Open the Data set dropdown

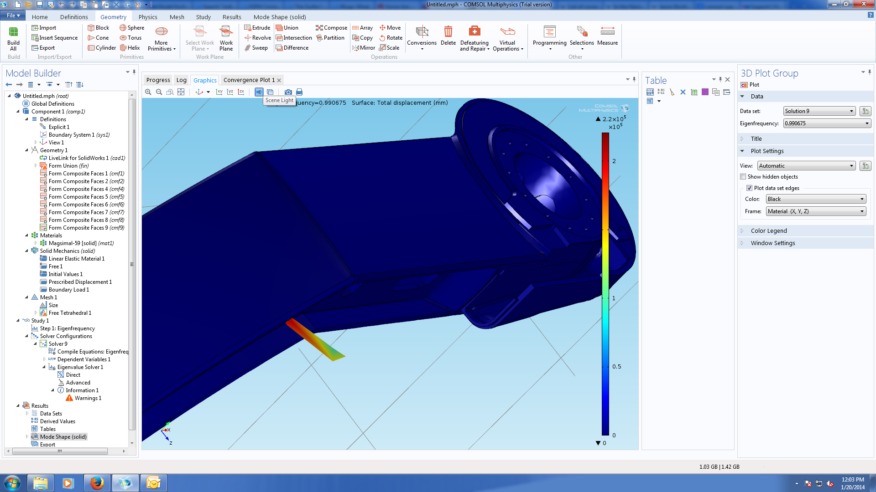pyautogui.click(x=819, y=111)
